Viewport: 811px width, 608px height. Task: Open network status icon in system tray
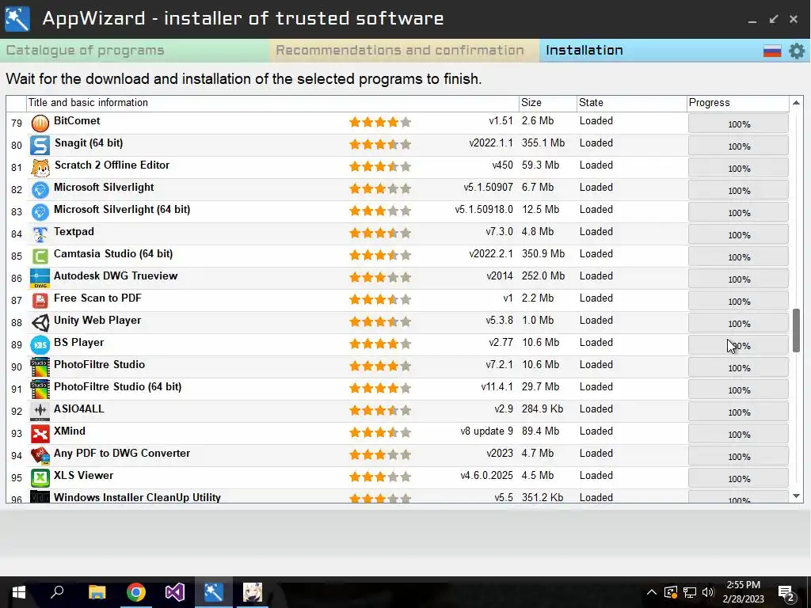coord(690,592)
